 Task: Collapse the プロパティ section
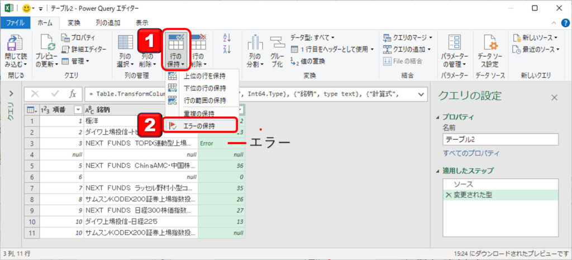tap(438, 117)
